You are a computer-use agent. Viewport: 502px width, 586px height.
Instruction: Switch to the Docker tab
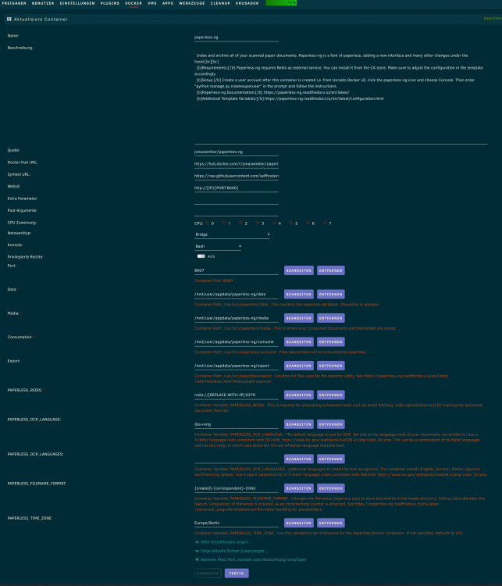point(134,3)
